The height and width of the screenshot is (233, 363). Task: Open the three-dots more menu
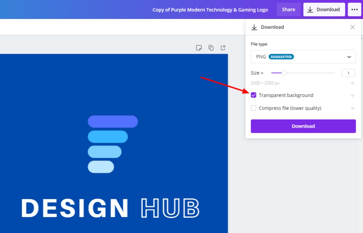[x=354, y=9]
